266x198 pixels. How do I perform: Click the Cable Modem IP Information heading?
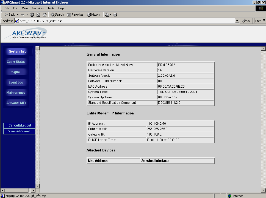110,113
